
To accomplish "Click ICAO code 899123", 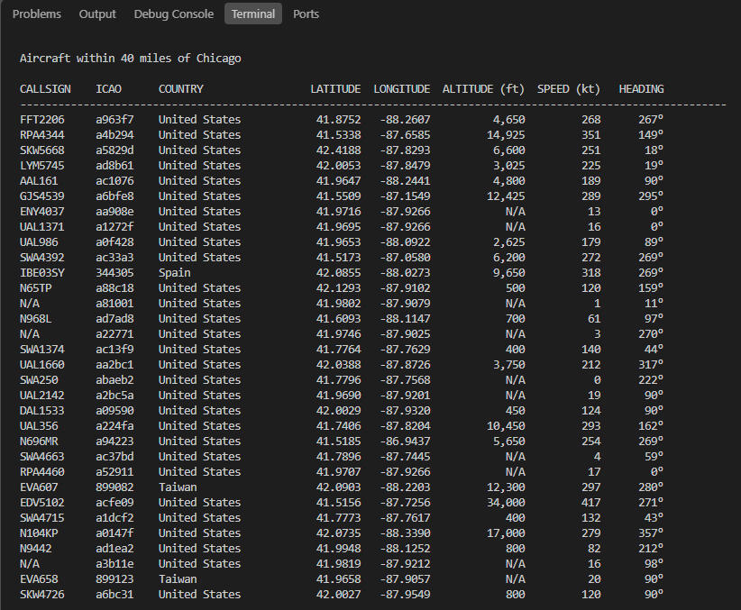I will point(114,578).
